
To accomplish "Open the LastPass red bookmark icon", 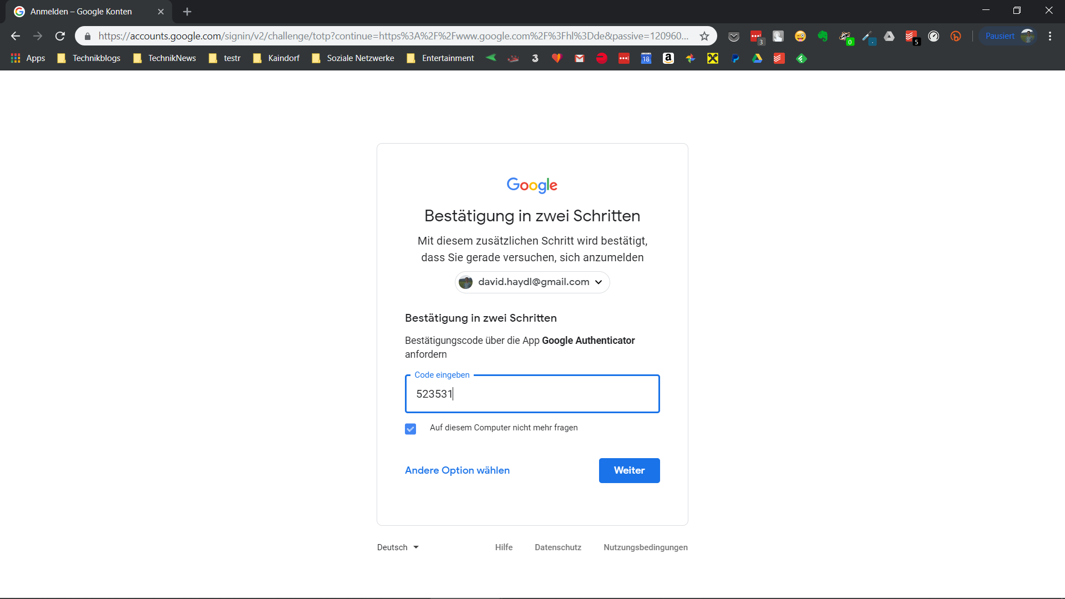I will coord(624,58).
